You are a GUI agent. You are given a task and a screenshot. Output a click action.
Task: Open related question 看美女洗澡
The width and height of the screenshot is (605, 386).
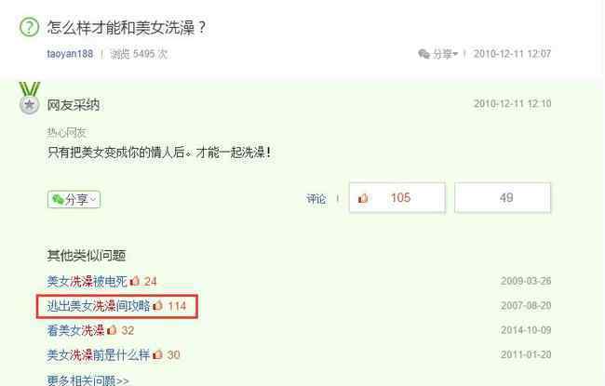(x=75, y=330)
